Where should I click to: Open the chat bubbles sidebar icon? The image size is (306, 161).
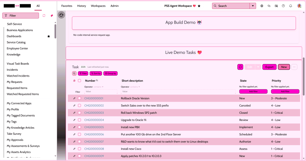[269, 6]
